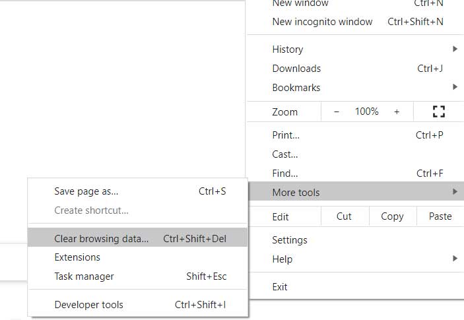Open the Downloads page
Viewport: 464px width, 320px height.
pyautogui.click(x=356, y=69)
